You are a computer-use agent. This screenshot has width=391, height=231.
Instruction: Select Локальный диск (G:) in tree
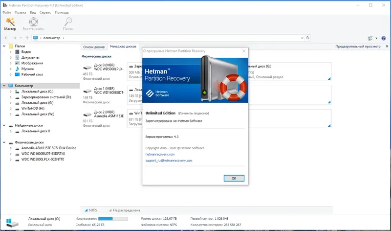tap(37, 103)
